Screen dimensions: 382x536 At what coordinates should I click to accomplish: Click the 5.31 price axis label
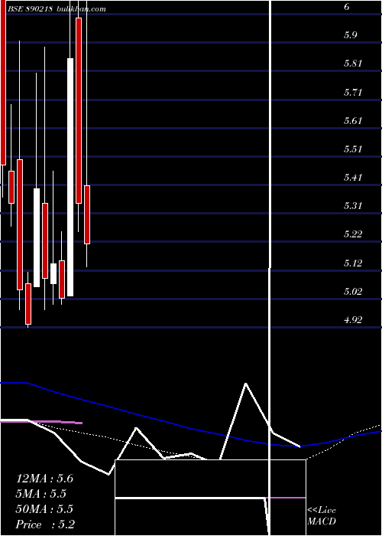353,206
